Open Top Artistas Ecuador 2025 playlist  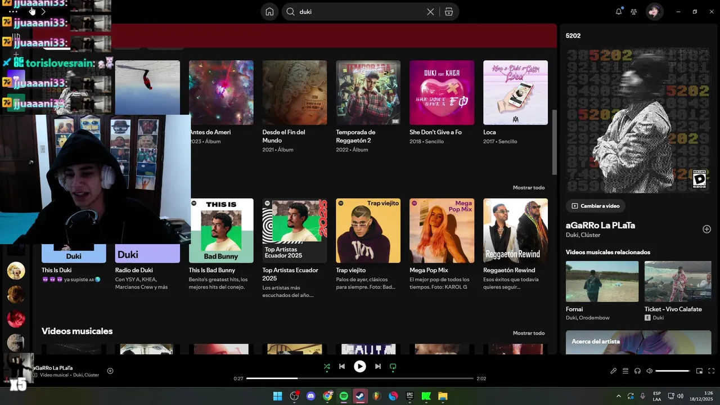point(295,248)
